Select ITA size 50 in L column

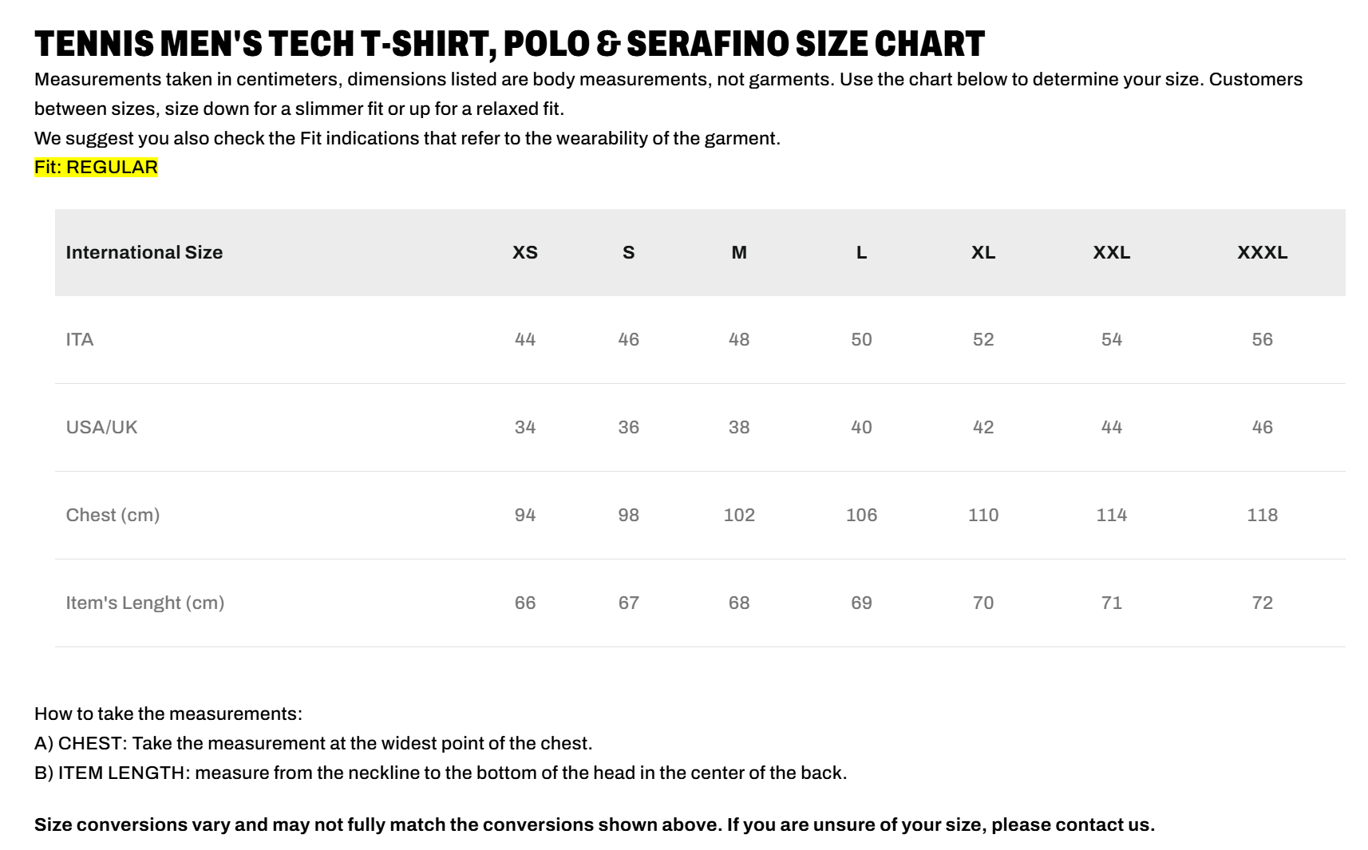click(x=861, y=339)
